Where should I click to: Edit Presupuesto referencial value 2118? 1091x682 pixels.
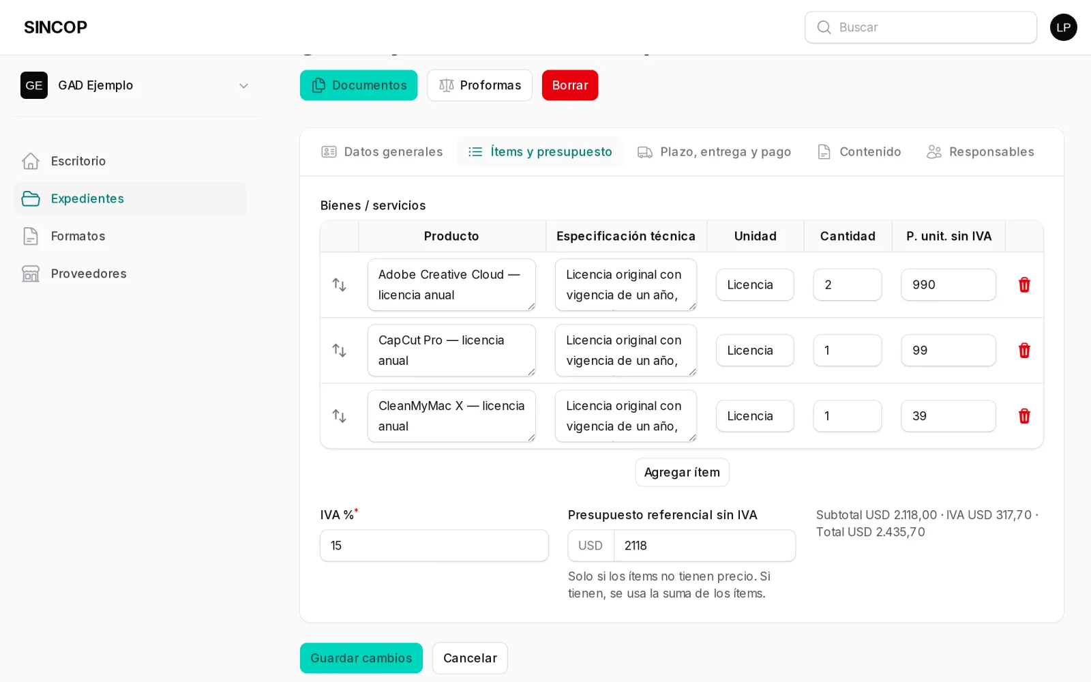704,546
